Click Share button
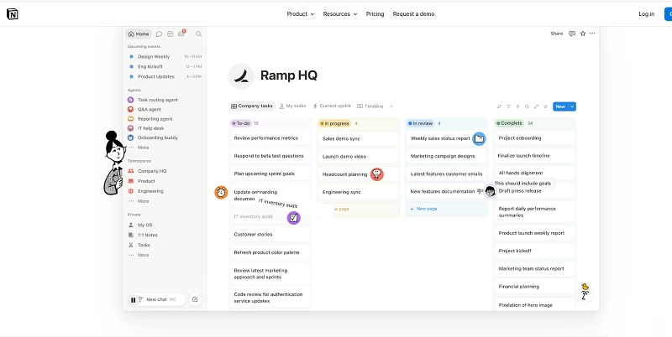 (556, 34)
